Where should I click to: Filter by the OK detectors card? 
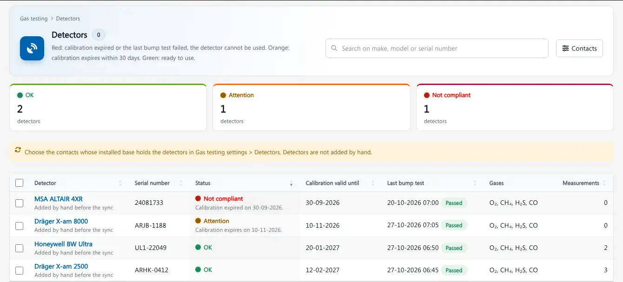(x=108, y=107)
